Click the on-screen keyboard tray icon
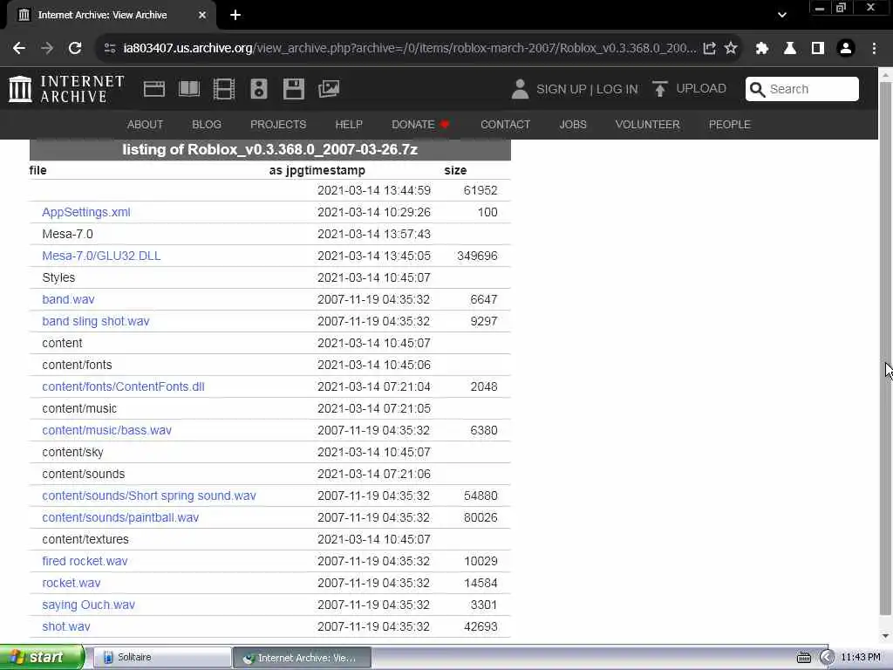The width and height of the screenshot is (893, 670). coord(803,658)
